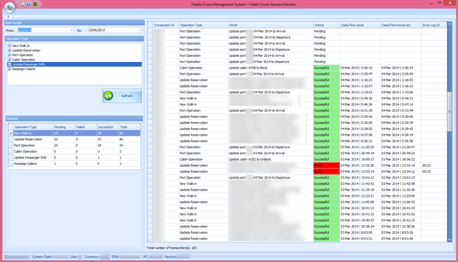Sort by Operation Type column in transaction grid
Image resolution: width=458 pixels, height=262 pixels.
(203, 25)
